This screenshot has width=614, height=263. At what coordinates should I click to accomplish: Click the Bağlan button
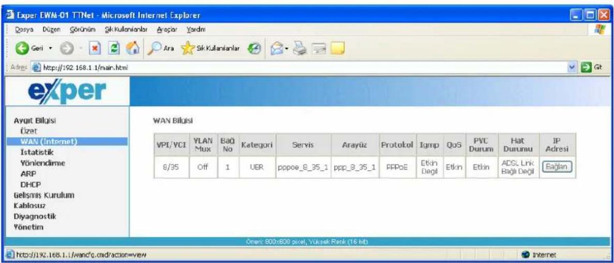click(557, 167)
